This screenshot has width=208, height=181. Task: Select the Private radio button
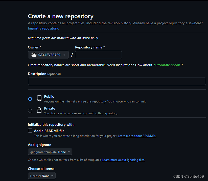tap(30, 111)
